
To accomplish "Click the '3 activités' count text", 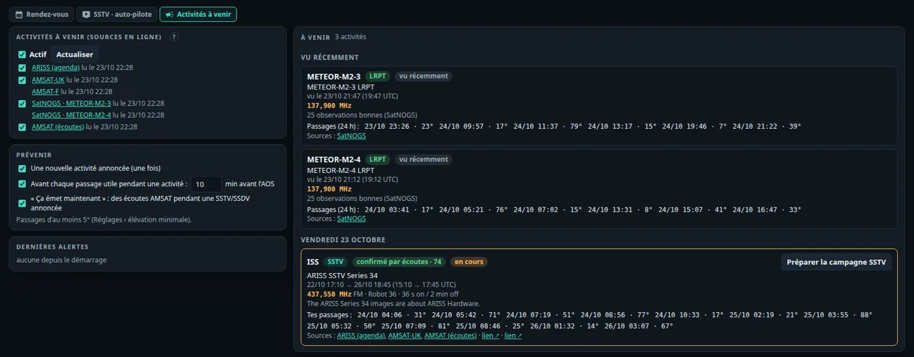I will pos(350,37).
